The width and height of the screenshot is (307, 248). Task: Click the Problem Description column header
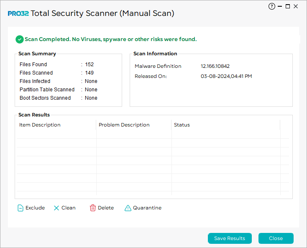[x=124, y=125]
